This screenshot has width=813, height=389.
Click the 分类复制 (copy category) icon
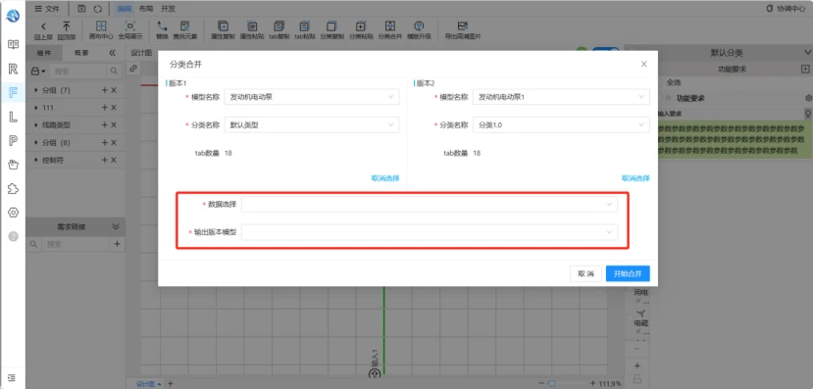pos(331,26)
